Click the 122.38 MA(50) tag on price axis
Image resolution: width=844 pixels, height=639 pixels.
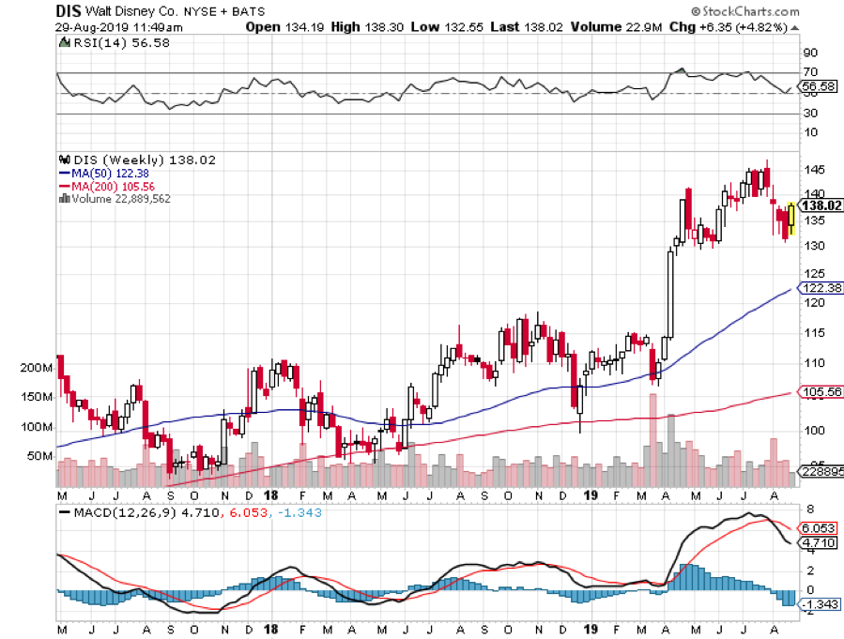tap(821, 288)
